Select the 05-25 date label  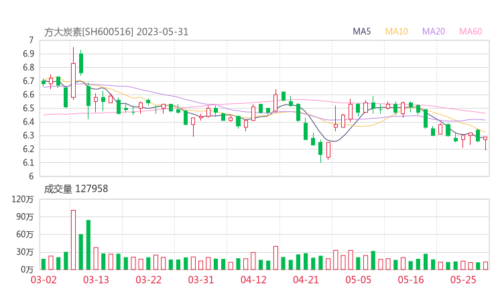(463, 280)
